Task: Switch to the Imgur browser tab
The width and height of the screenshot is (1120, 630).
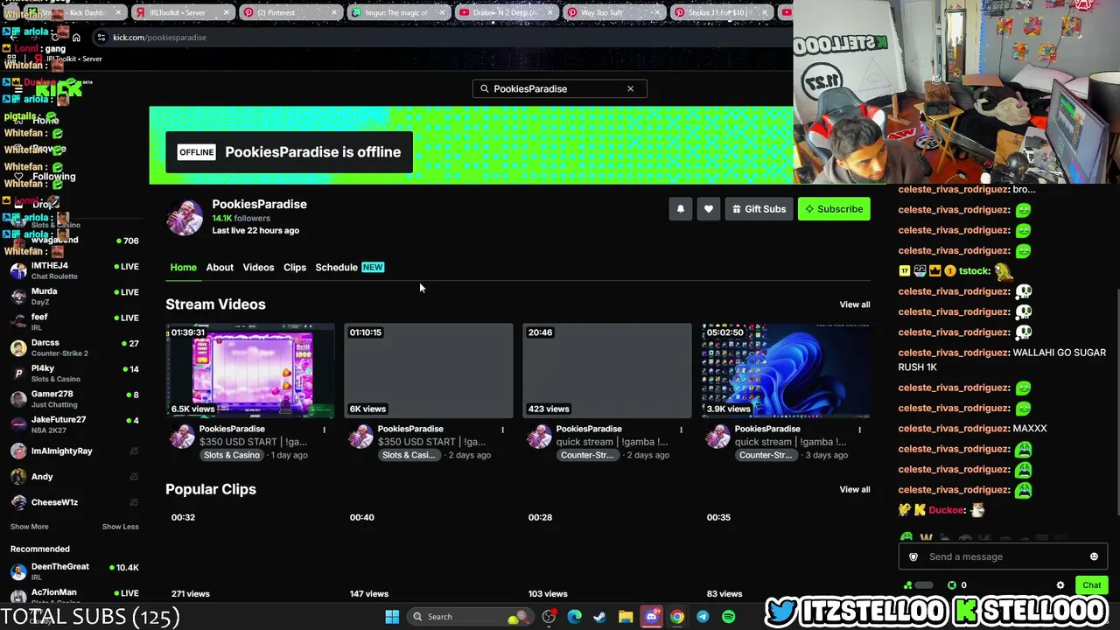Action: pyautogui.click(x=399, y=13)
